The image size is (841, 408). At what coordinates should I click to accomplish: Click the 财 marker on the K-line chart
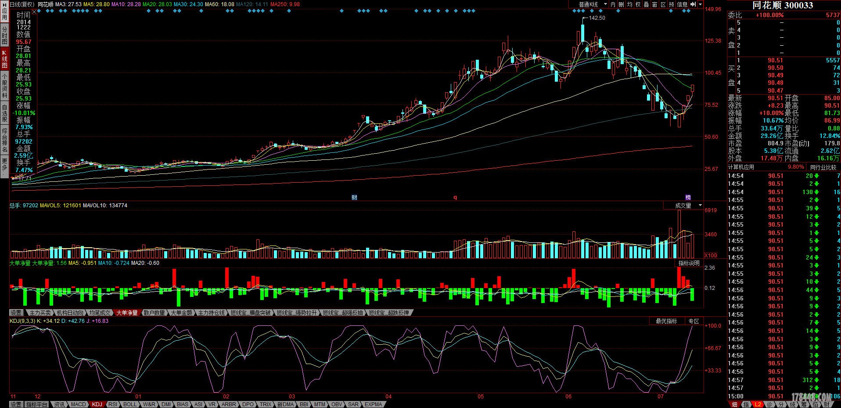click(x=354, y=198)
